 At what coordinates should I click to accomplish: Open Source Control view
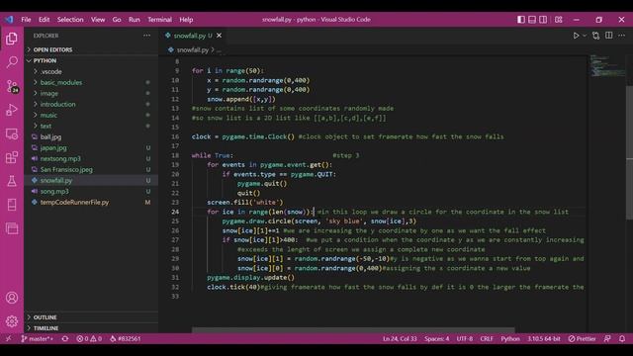point(12,86)
